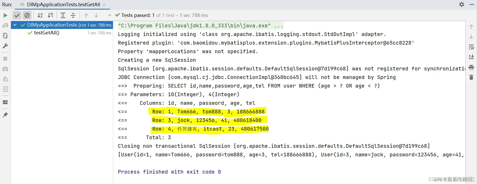The height and width of the screenshot is (184, 477).
Task: Click the coverage bug icon in sidebar
Action: click(5, 79)
